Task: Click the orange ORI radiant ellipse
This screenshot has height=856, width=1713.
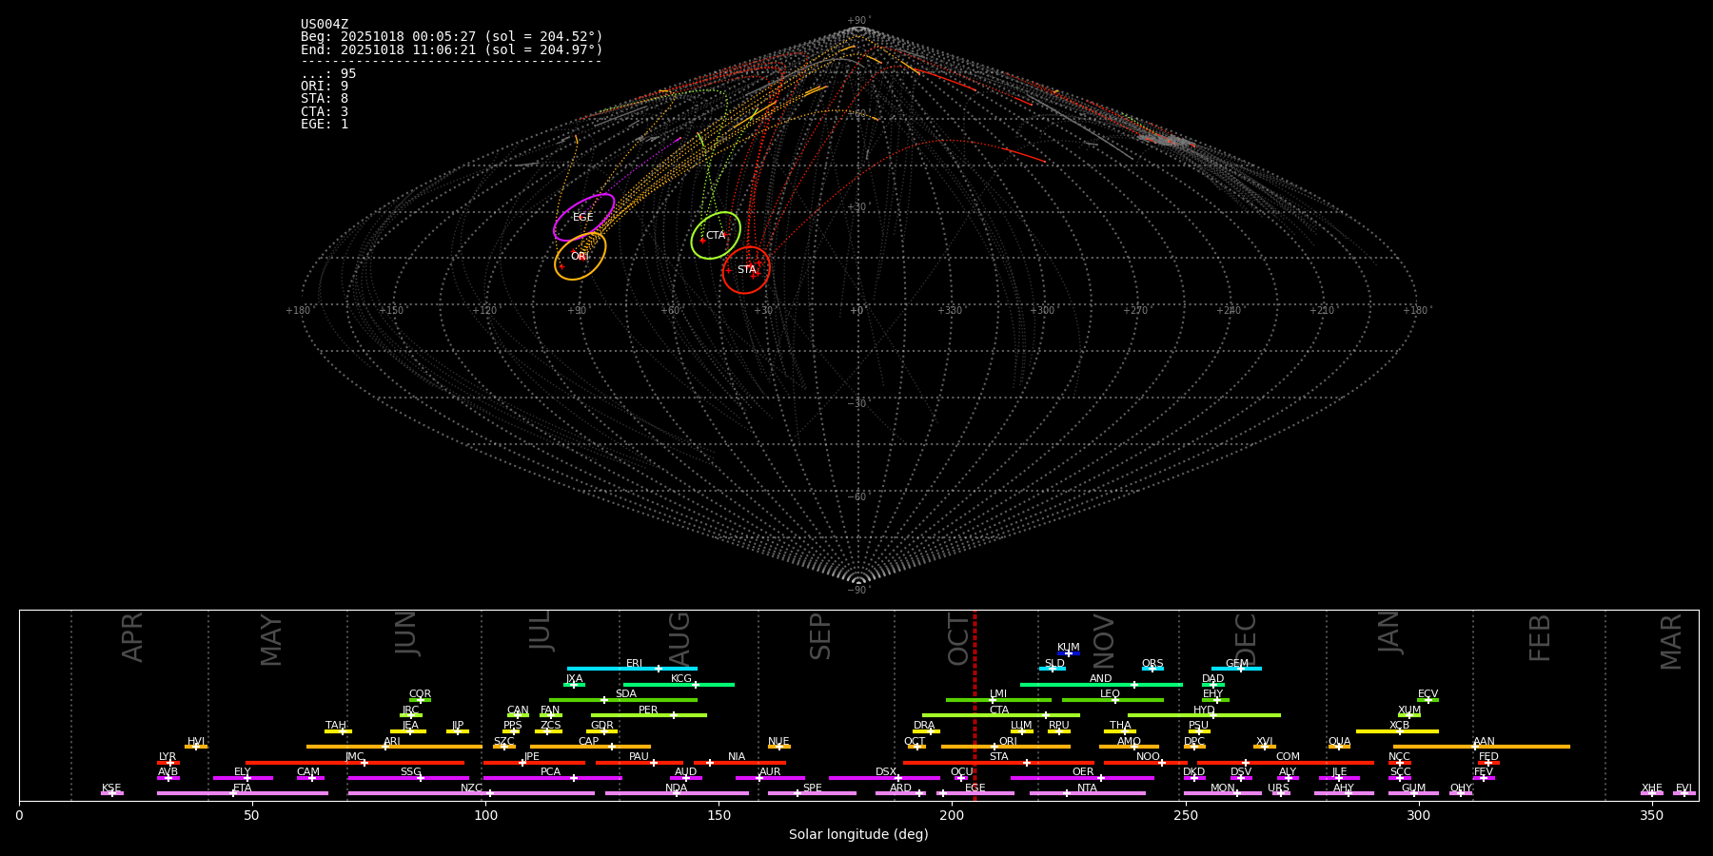Action: (x=581, y=257)
